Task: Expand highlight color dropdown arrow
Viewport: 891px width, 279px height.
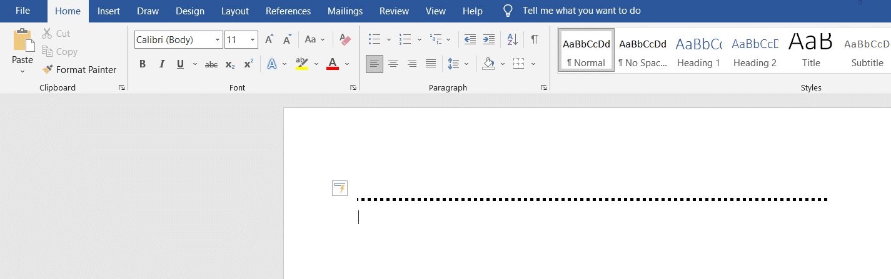Action: coord(316,64)
